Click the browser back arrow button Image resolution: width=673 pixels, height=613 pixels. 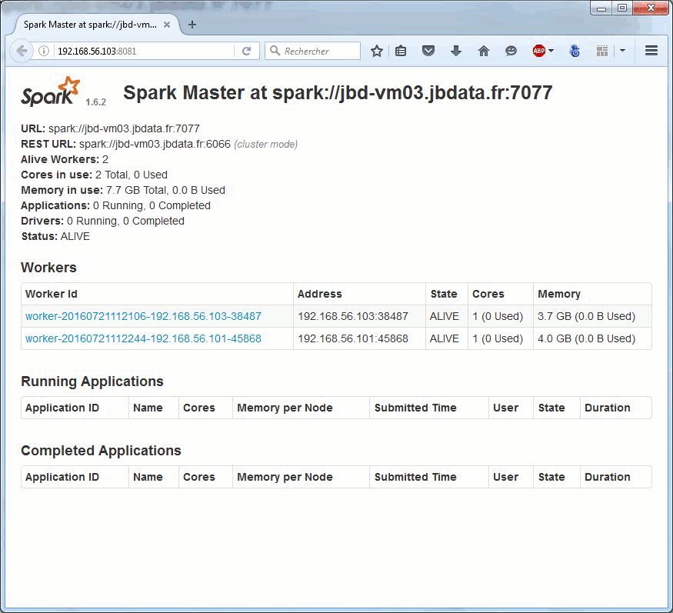[x=22, y=51]
